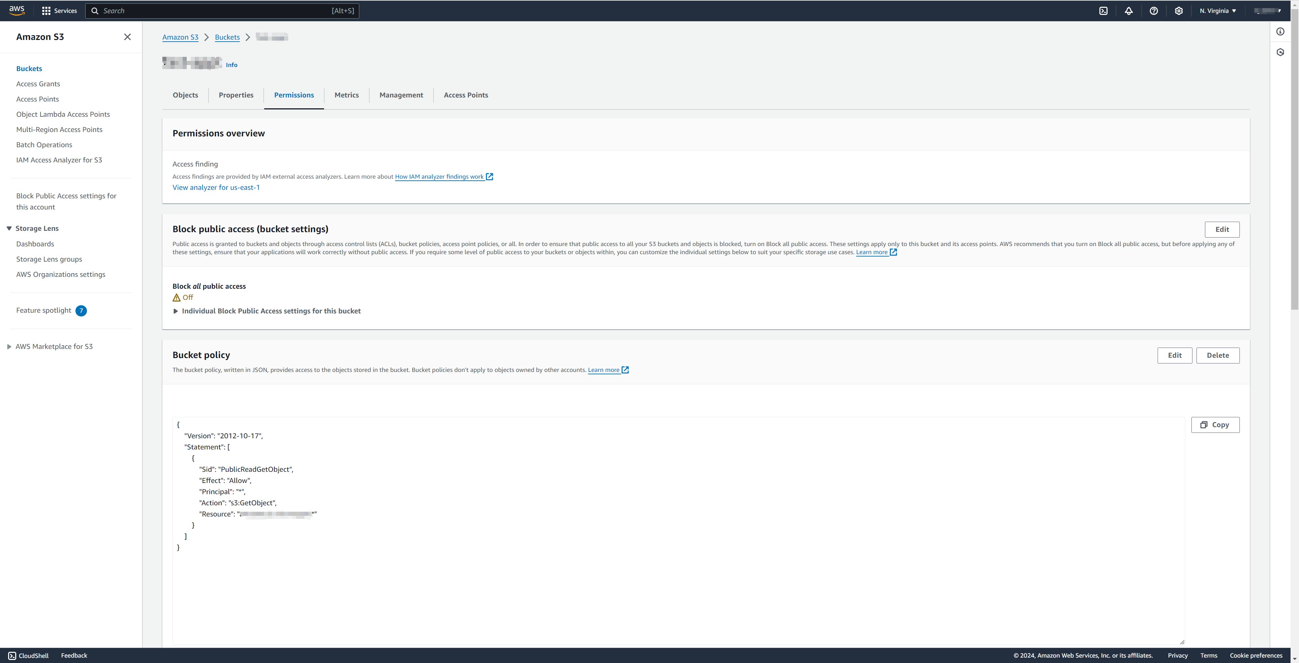Open the N. Virginia region dropdown
The image size is (1299, 663).
point(1217,10)
